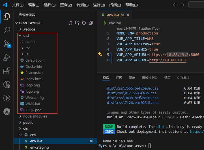The image size is (204, 150).
Task: Refresh the explorer file tree
Action: point(84,23)
